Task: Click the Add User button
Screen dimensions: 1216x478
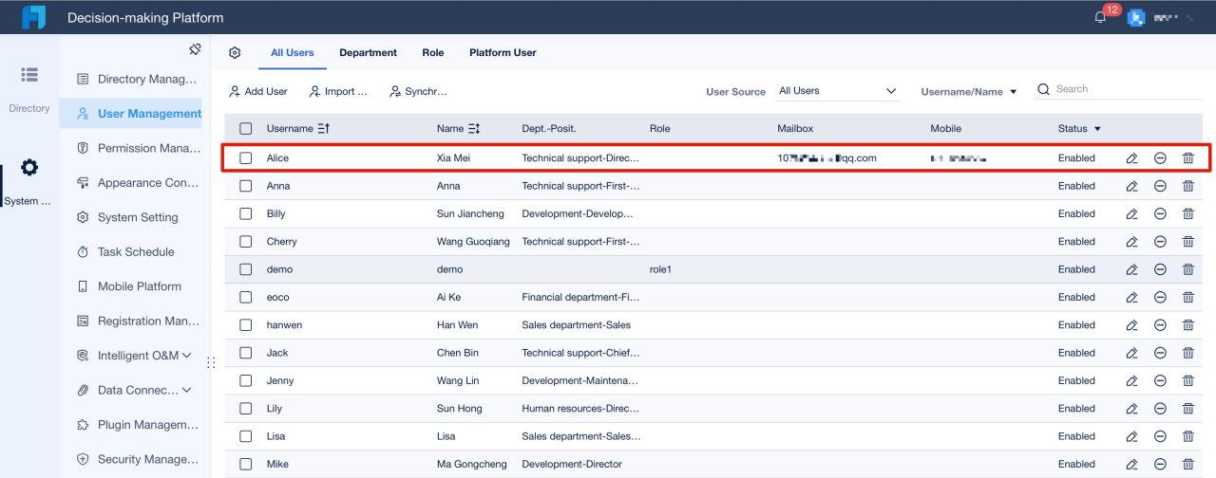Action: coord(258,92)
